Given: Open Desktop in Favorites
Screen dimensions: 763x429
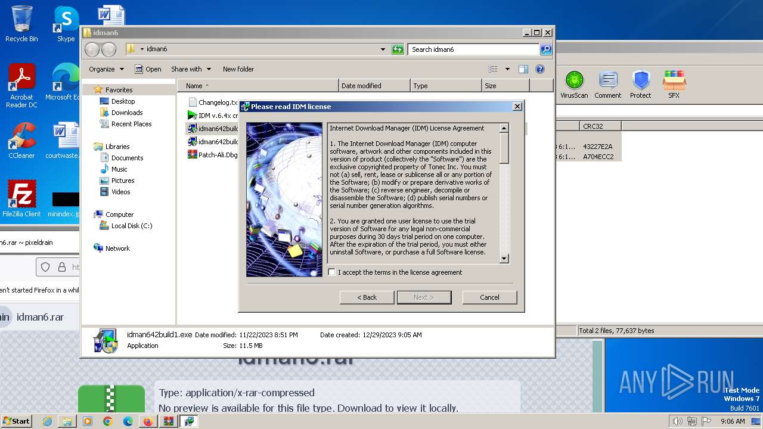Looking at the screenshot, I should point(123,101).
